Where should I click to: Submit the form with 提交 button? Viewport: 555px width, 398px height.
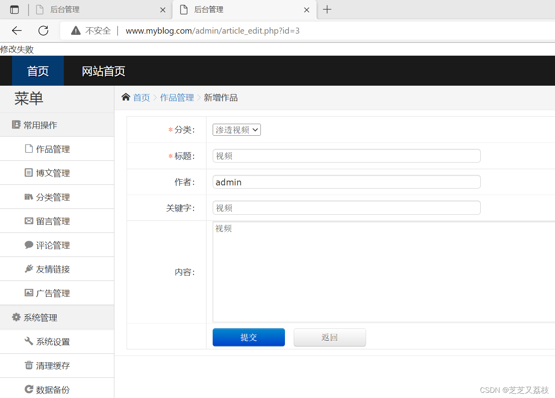point(249,337)
